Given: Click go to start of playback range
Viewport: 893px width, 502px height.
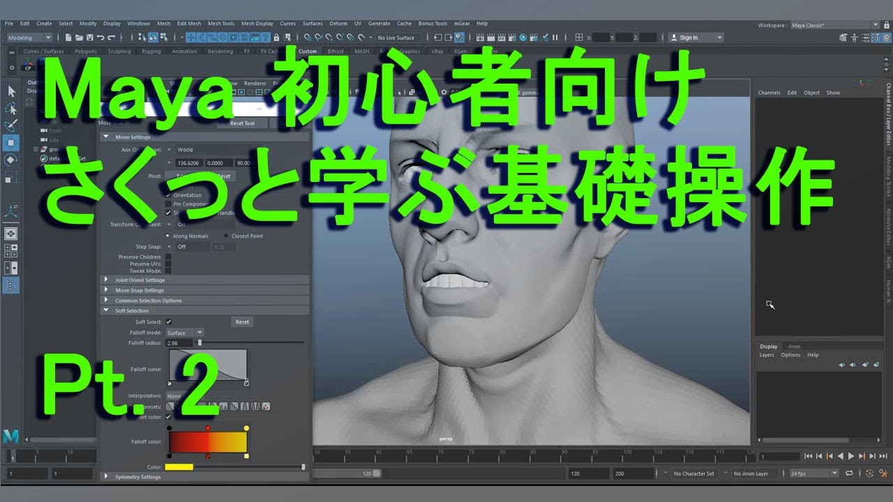Looking at the screenshot, I should point(809,456).
